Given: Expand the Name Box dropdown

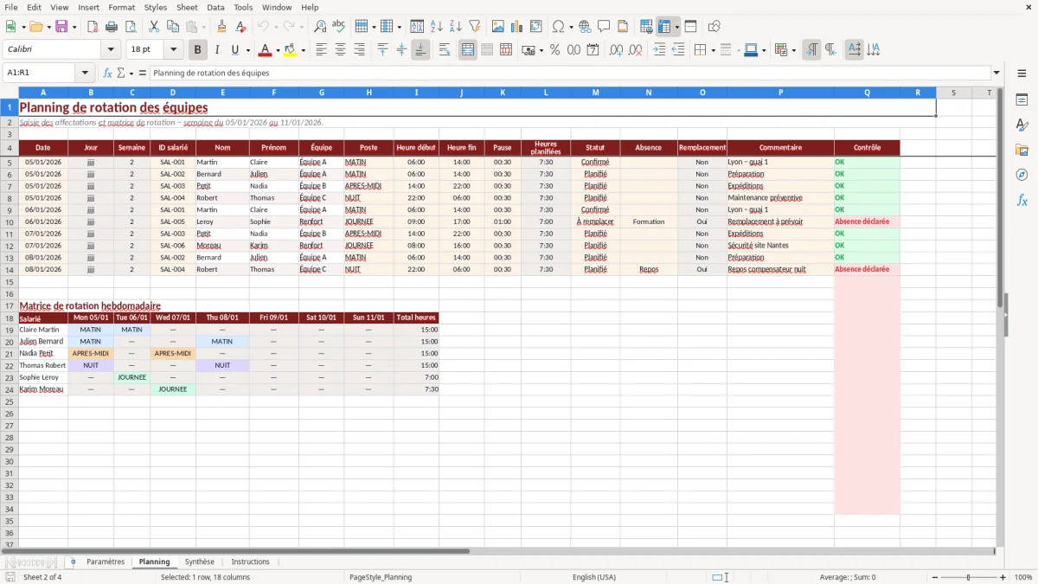Looking at the screenshot, I should tap(85, 73).
